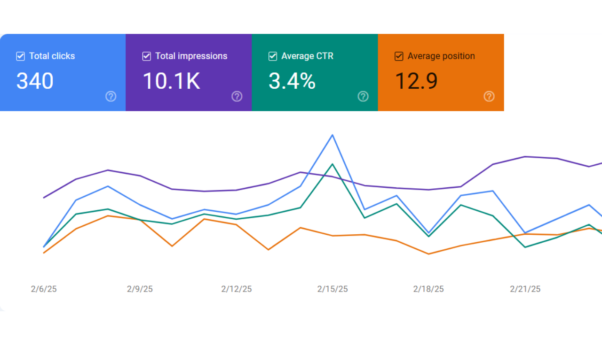Select the 2/12/25 axis date

(x=236, y=289)
